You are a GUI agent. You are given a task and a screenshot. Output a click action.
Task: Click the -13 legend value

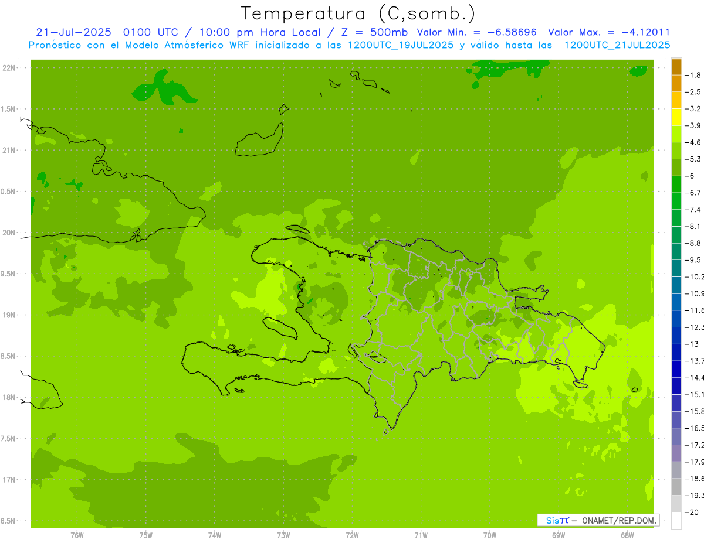(693, 344)
